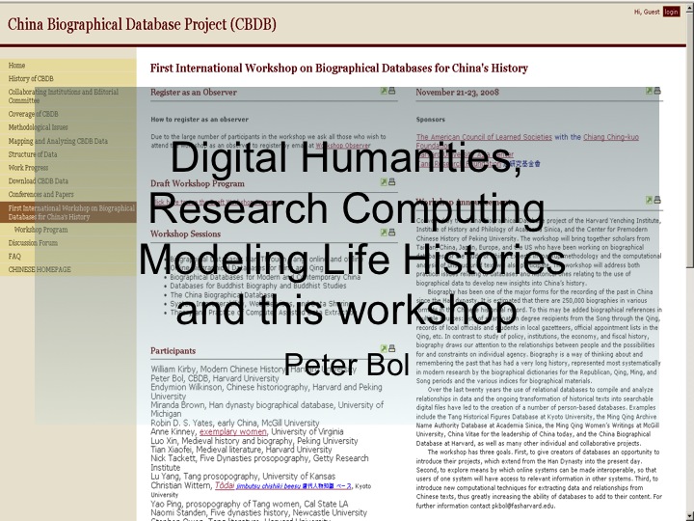This screenshot has width=694, height=521.
Task: Open Structure of Data page
Action: pos(33,154)
